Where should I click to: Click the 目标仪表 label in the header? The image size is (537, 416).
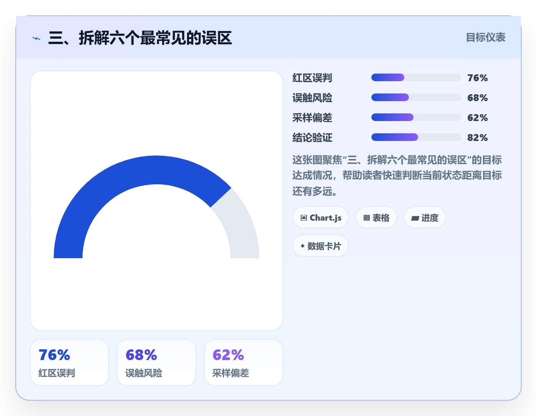click(486, 38)
